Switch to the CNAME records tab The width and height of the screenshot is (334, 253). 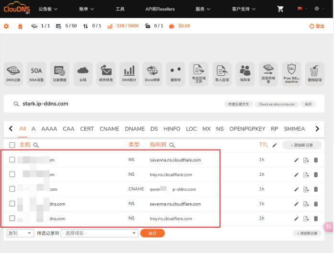point(109,129)
